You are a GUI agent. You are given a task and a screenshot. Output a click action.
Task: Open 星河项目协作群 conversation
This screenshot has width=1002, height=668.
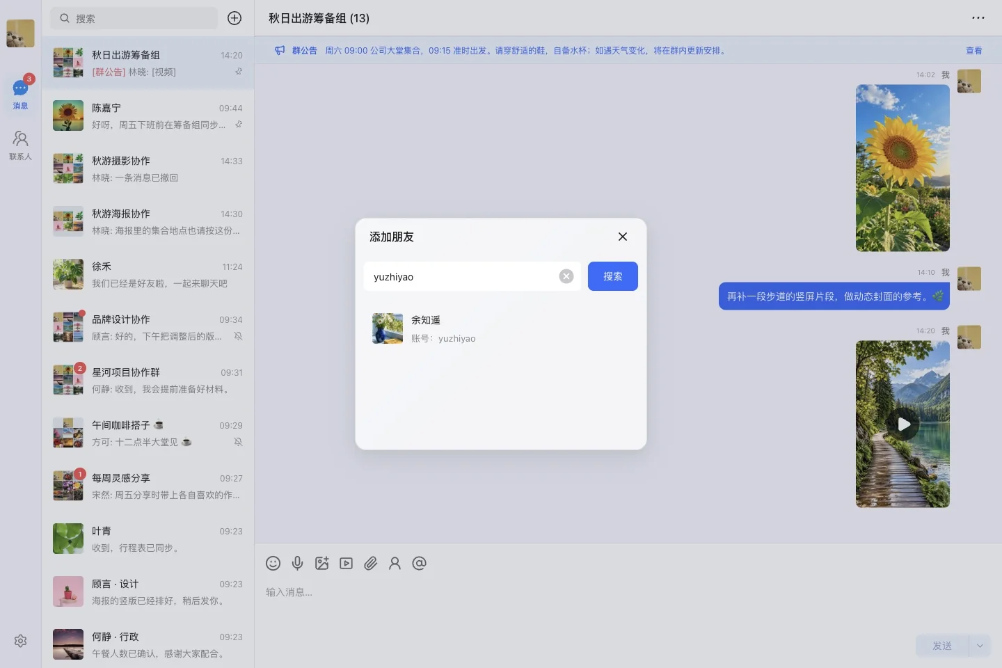[148, 381]
